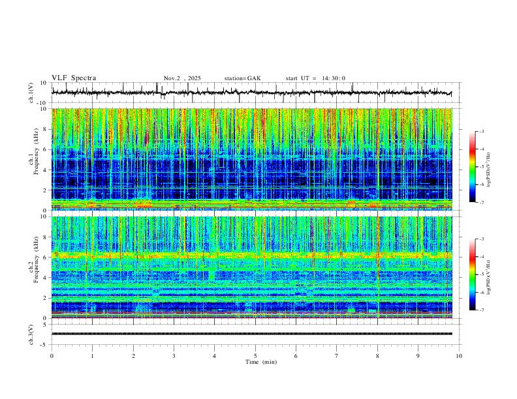This screenshot has height=399, width=517.
Task: Click the "6" kHz tick on ch.2 spectrogram
Action: point(45,257)
